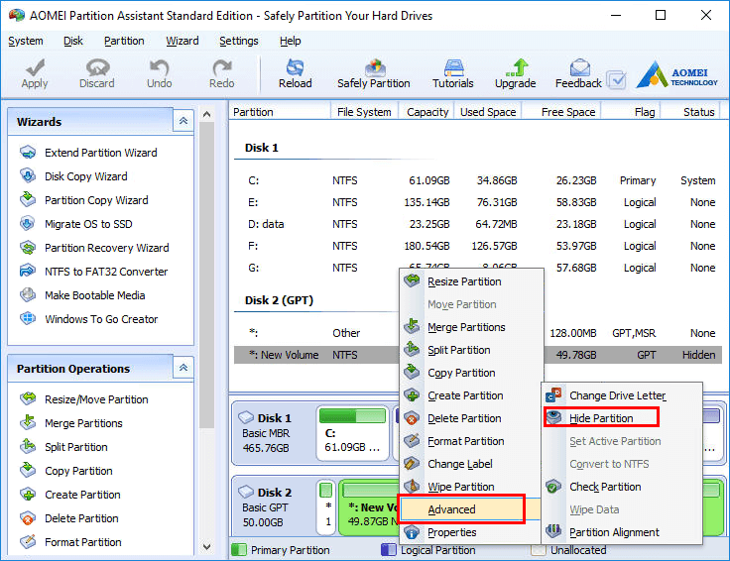The width and height of the screenshot is (730, 561).
Task: Select the C: partition row
Action: click(x=478, y=180)
